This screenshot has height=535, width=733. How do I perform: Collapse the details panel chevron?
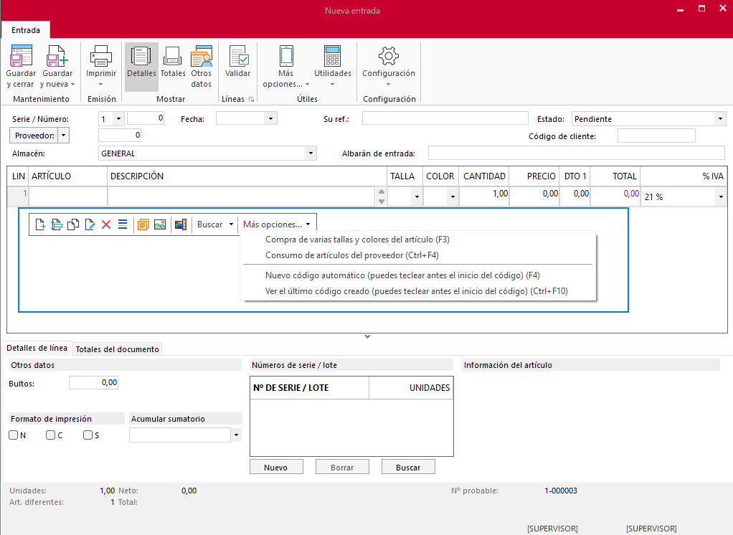367,336
